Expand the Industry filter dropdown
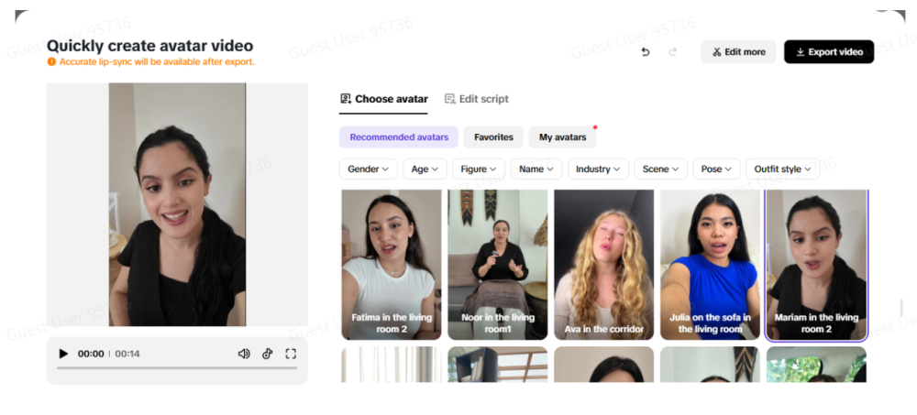This screenshot has height=415, width=917. (598, 169)
